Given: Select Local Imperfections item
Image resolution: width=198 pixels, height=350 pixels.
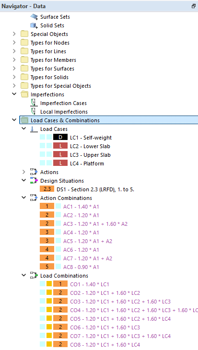Looking at the screenshot, I should [64, 112].
